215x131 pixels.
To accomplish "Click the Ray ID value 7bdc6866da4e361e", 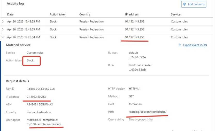I will [x=41, y=89].
